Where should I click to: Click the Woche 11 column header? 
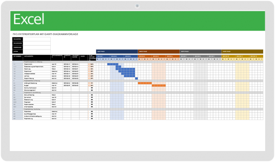click(x=242, y=56)
